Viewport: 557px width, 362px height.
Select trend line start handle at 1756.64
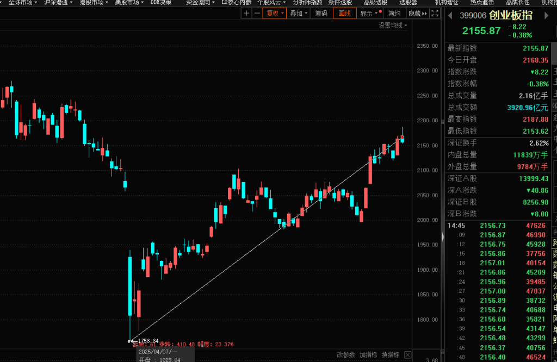pos(129,341)
